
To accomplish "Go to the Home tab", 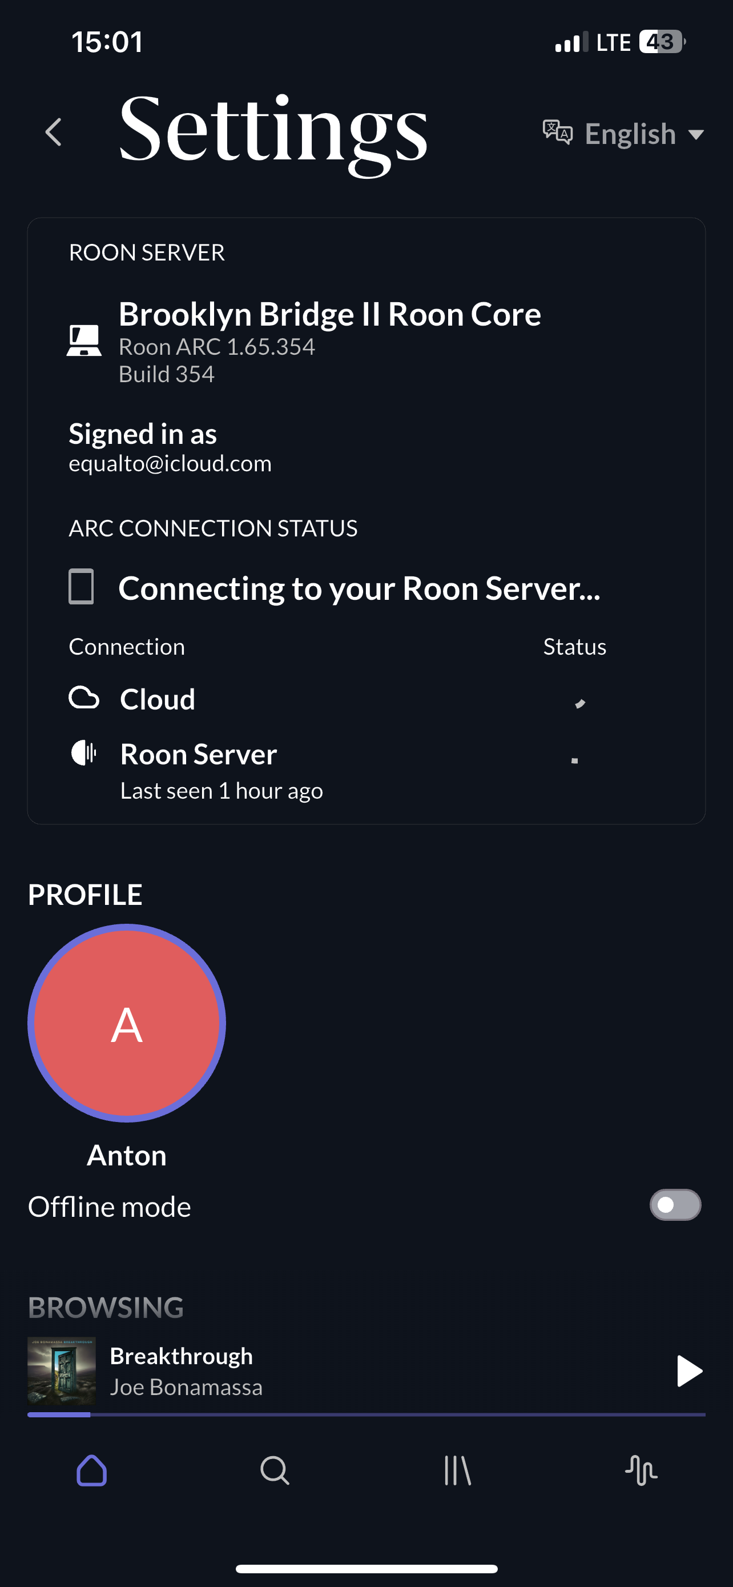I will pos(92,1470).
